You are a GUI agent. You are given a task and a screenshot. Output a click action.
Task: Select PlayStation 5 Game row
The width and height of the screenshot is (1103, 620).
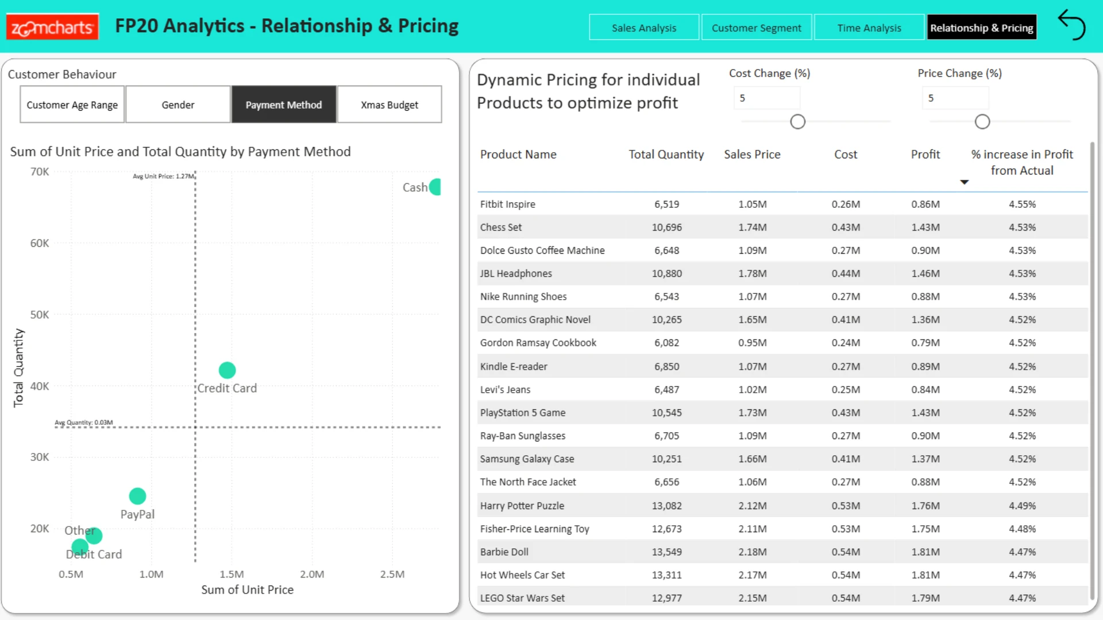[782, 413]
